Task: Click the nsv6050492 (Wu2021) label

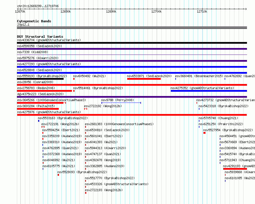Action: click(89, 76)
